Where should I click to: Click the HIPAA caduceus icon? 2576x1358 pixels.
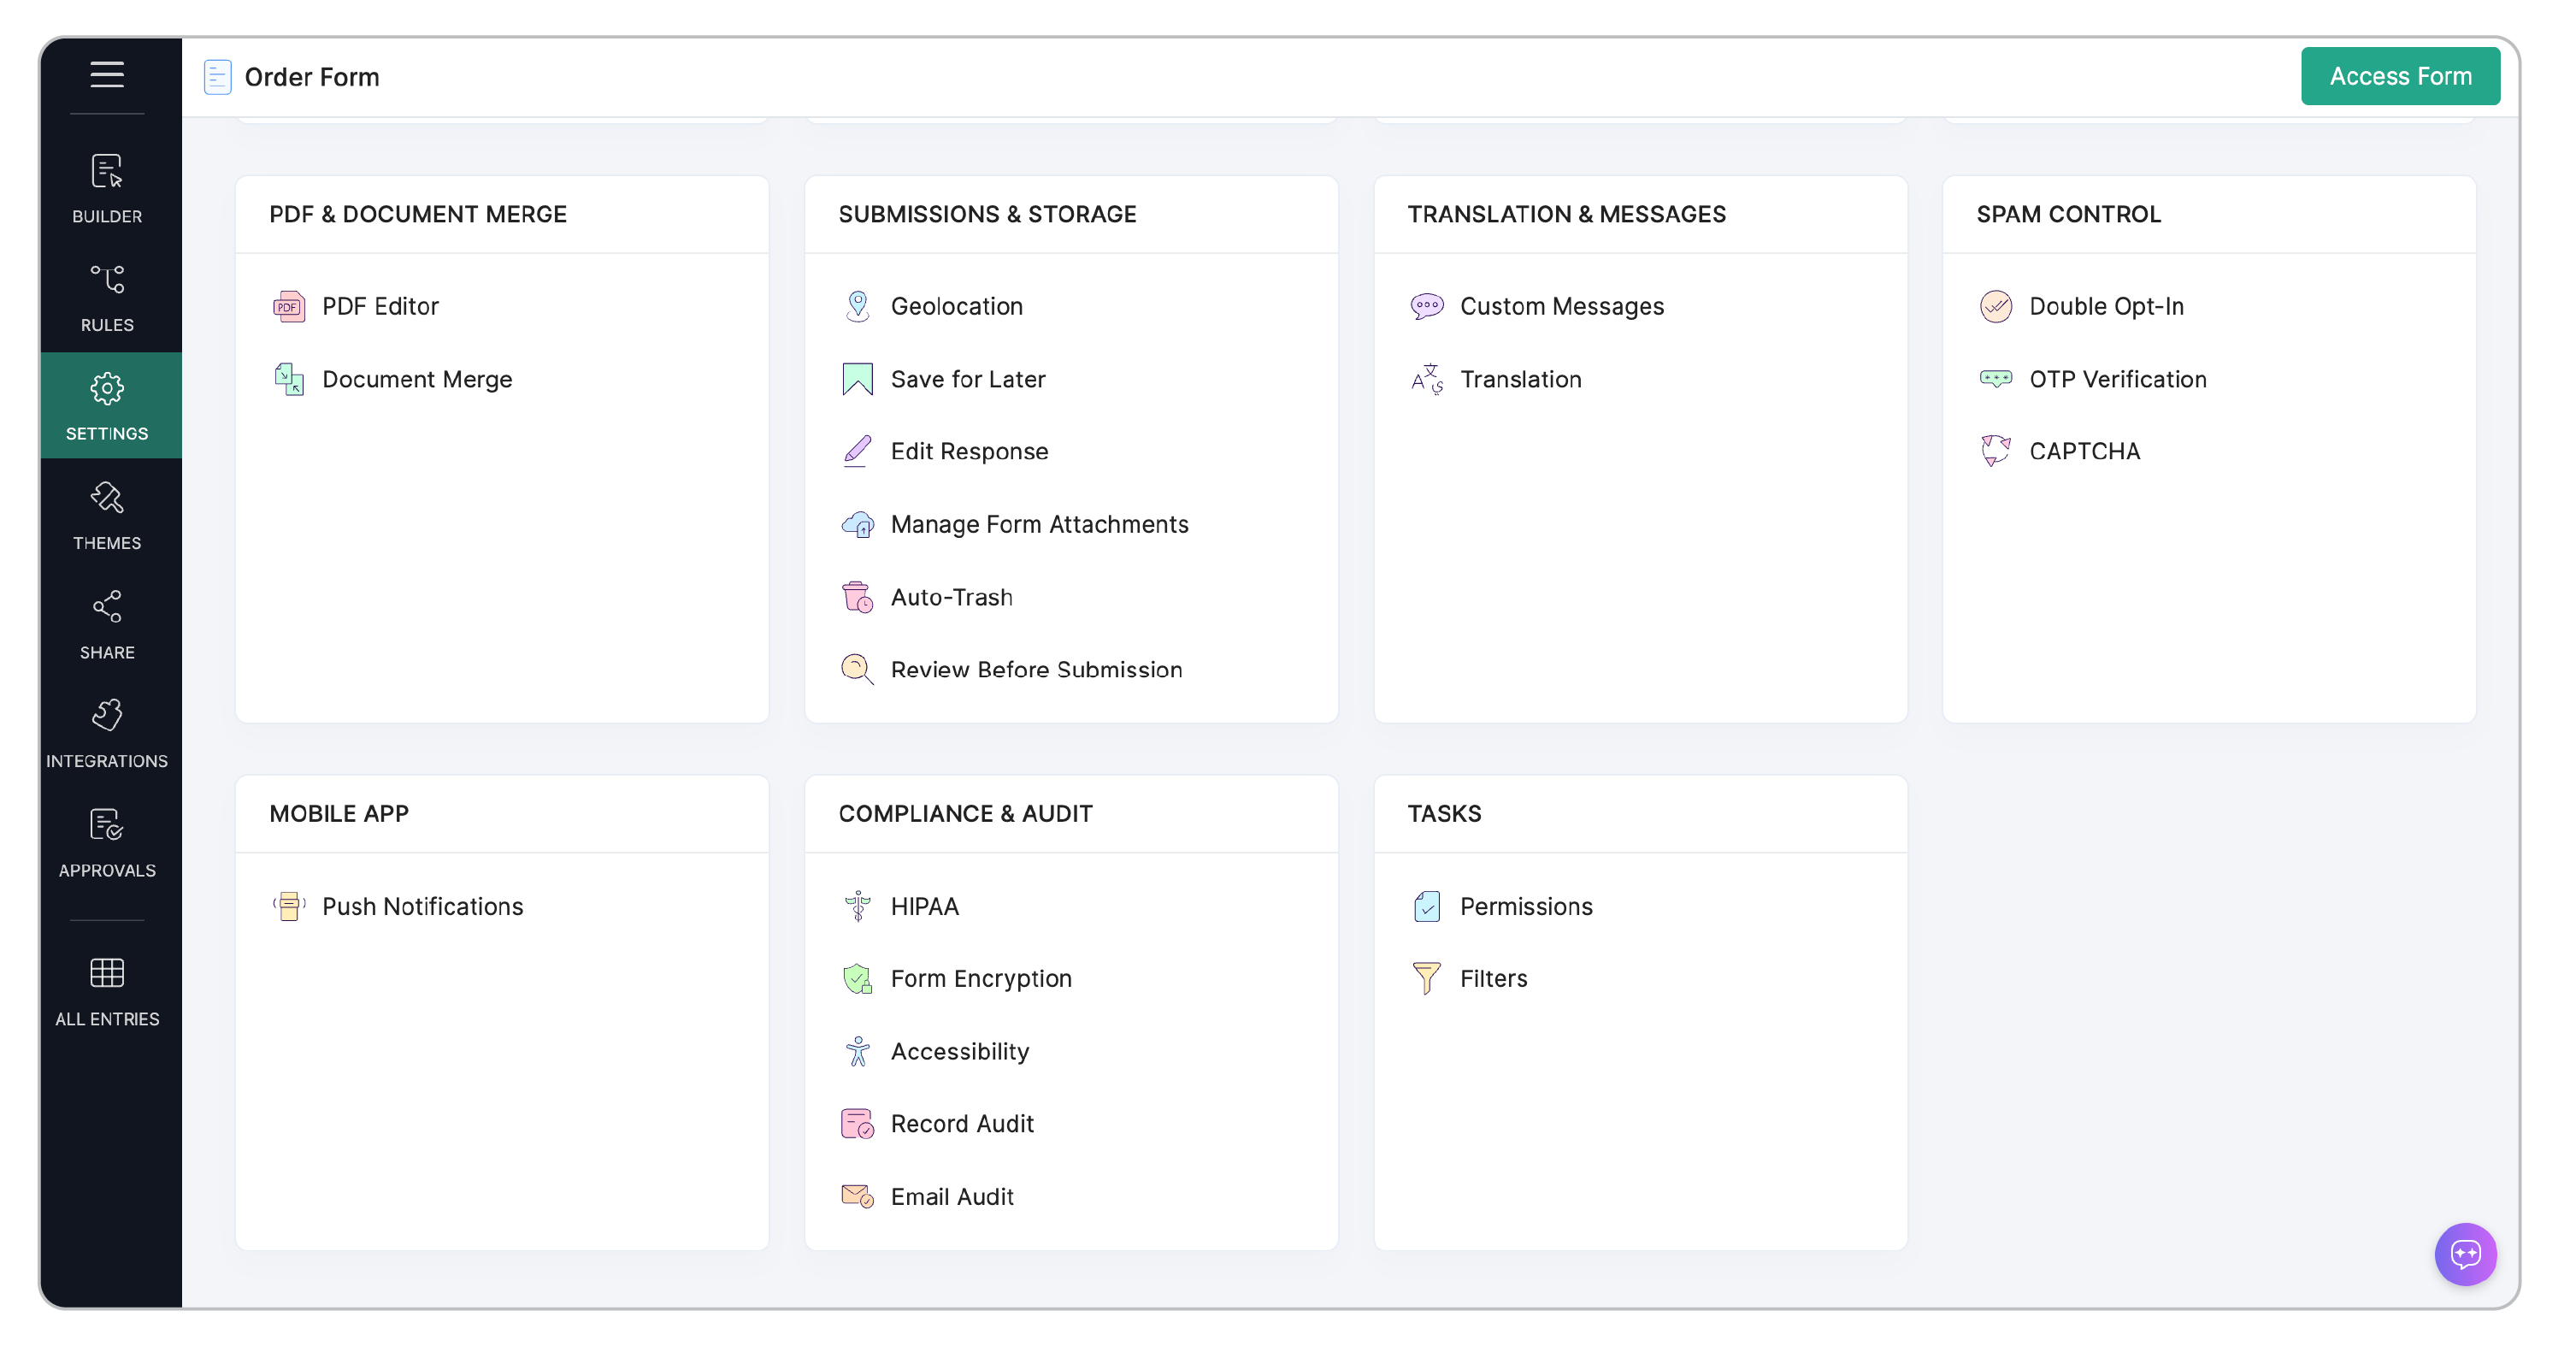pyautogui.click(x=857, y=906)
